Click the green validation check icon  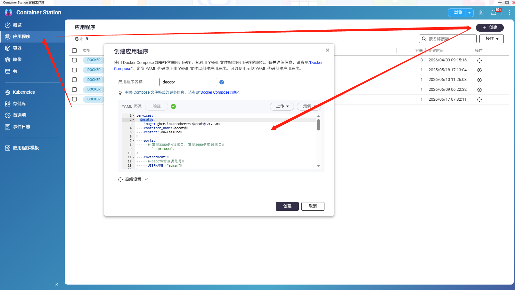pos(173,106)
